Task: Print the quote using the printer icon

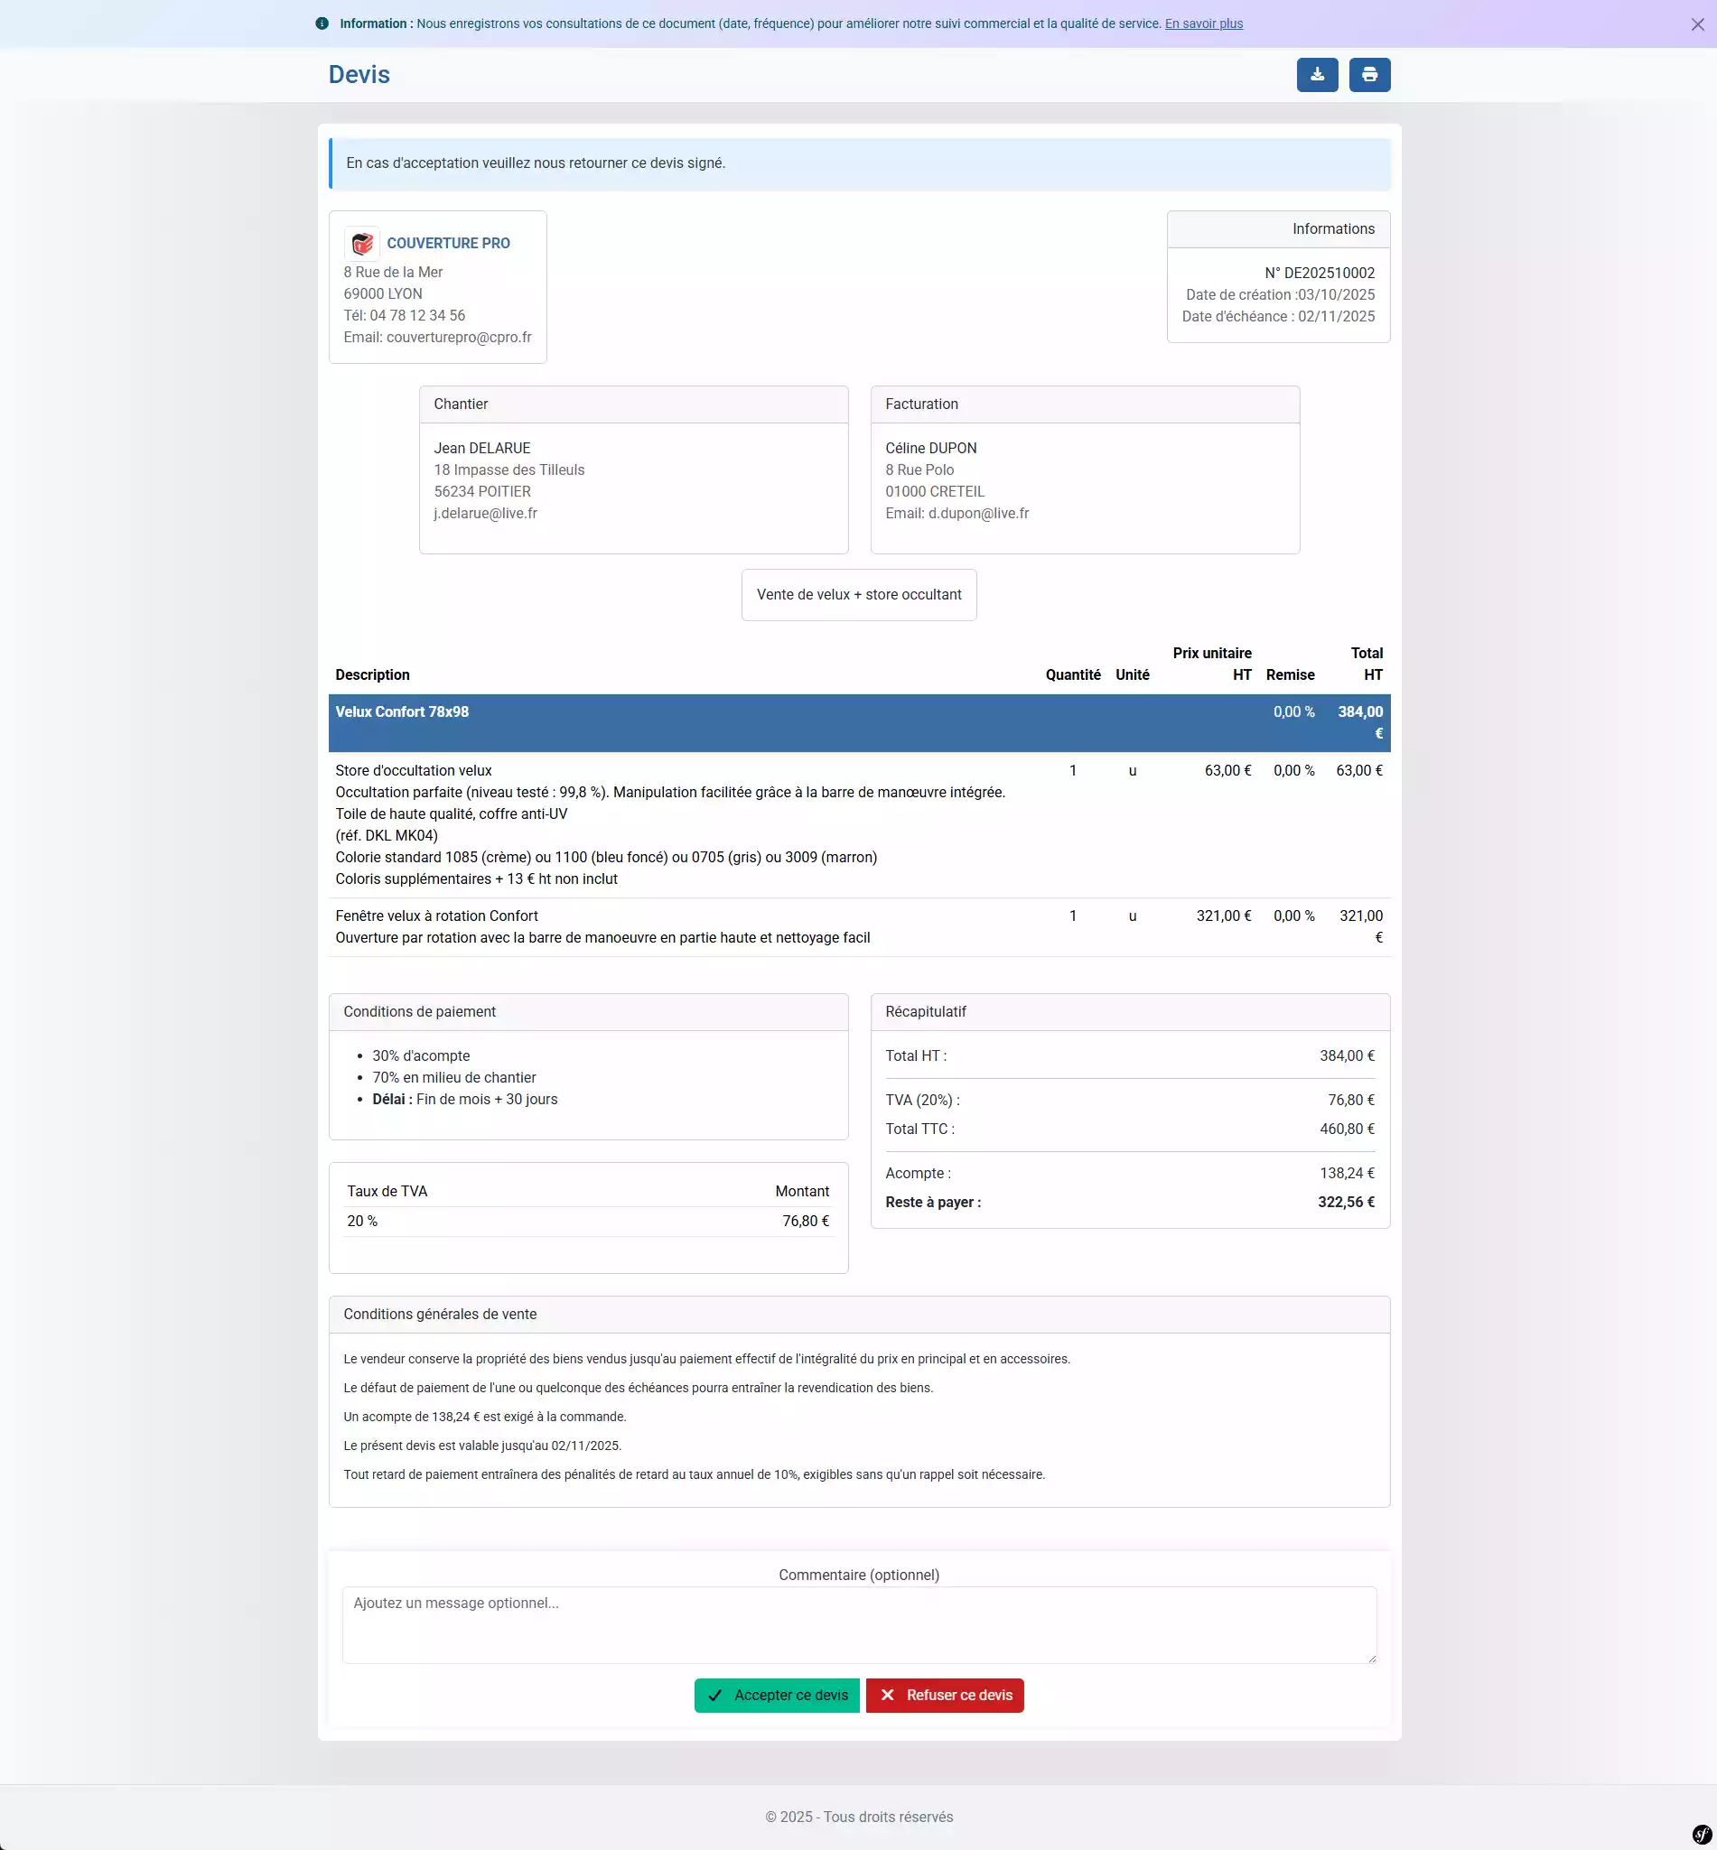Action: [1369, 74]
